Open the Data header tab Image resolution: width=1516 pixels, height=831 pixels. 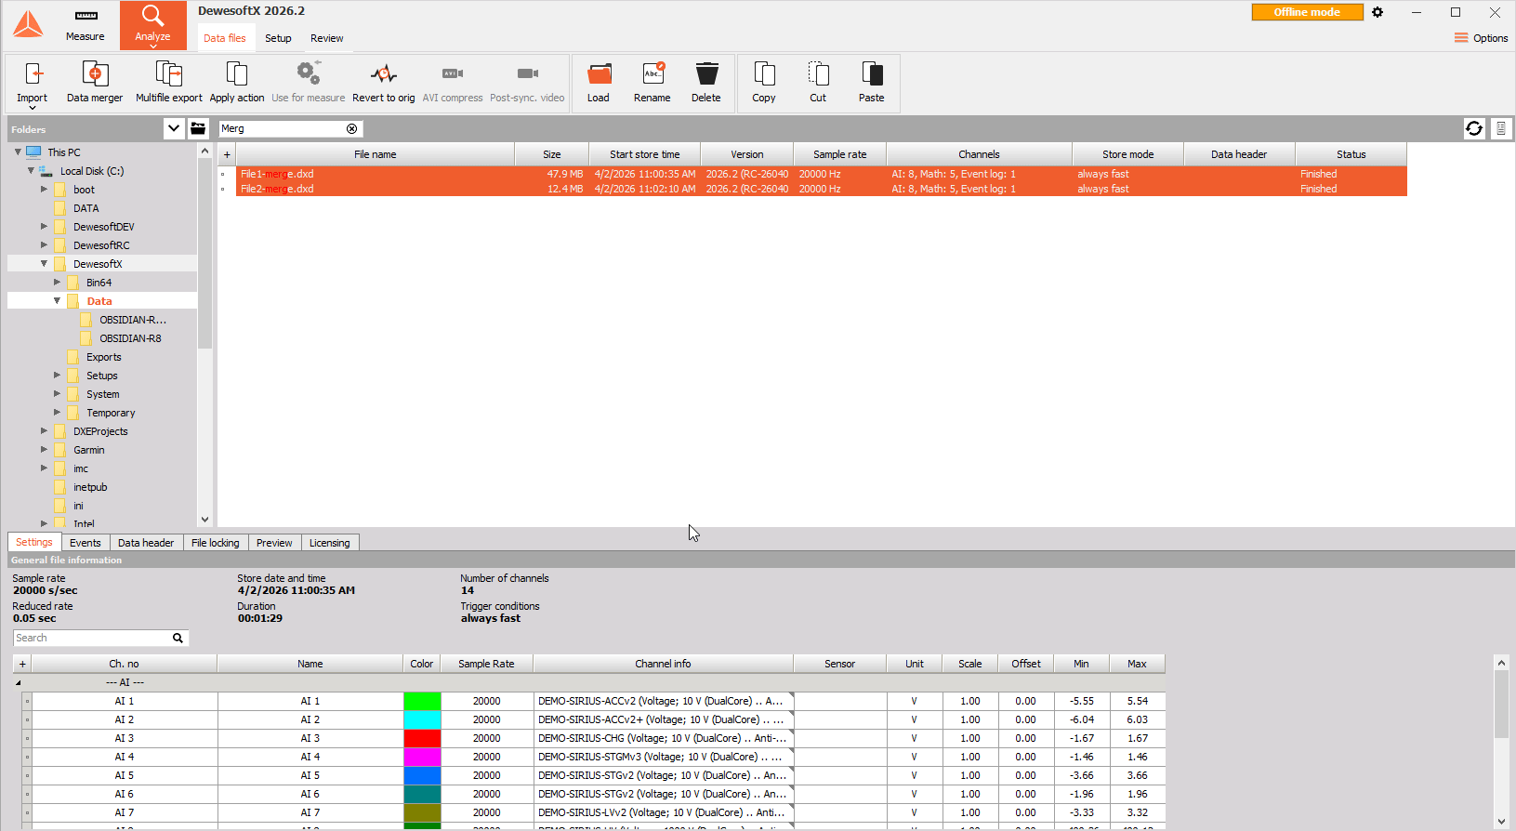[146, 543]
